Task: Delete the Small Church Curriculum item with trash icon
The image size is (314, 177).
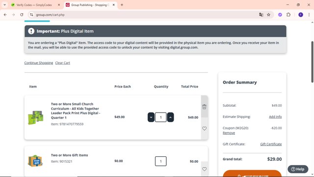Action: 204,107
